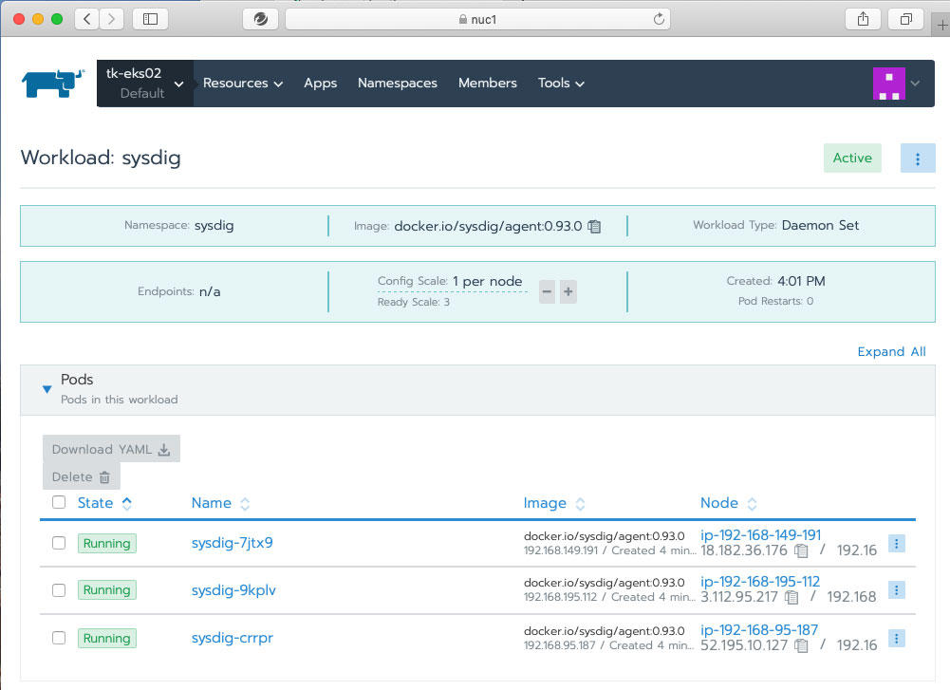This screenshot has height=690, width=950.
Task: Toggle the Safari sidebar button
Action: (x=150, y=19)
